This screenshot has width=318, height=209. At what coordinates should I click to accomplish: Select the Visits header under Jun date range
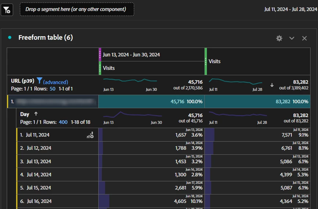click(x=153, y=68)
